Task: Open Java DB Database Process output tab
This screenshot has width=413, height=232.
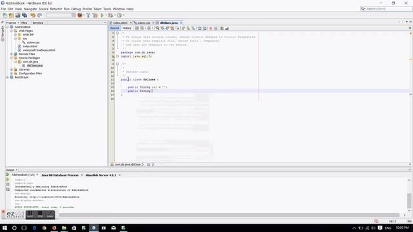Action: (x=60, y=175)
